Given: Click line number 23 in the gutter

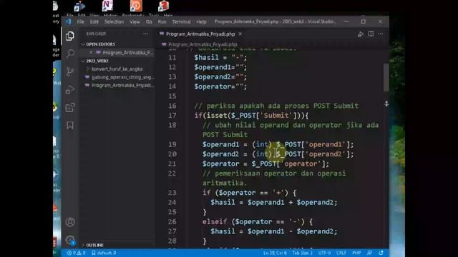Looking at the screenshot, I should (x=172, y=193).
